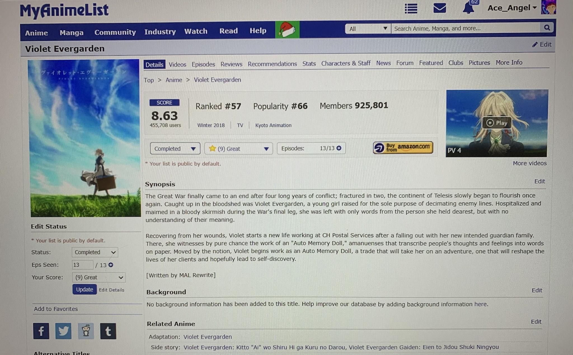Share on Twitter icon
This screenshot has height=355, width=573.
click(63, 331)
